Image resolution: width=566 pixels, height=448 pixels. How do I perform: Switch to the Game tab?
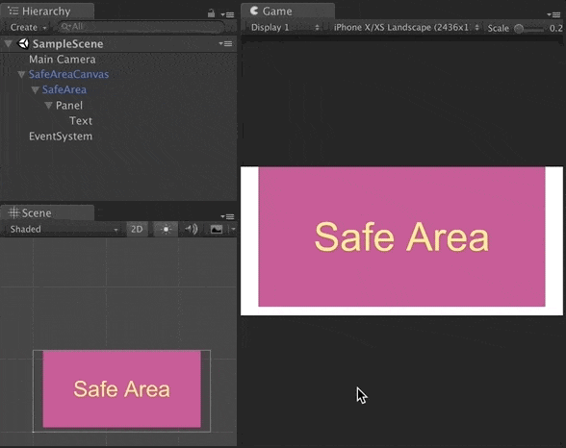(288, 12)
